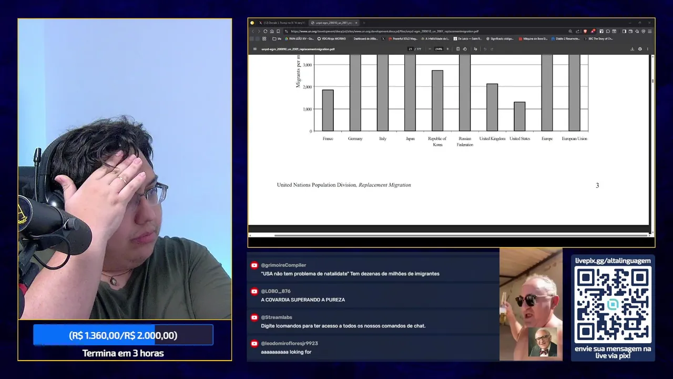Open Diablo 2 Resurrected bookmark
This screenshot has height=379, width=673.
[x=566, y=38]
